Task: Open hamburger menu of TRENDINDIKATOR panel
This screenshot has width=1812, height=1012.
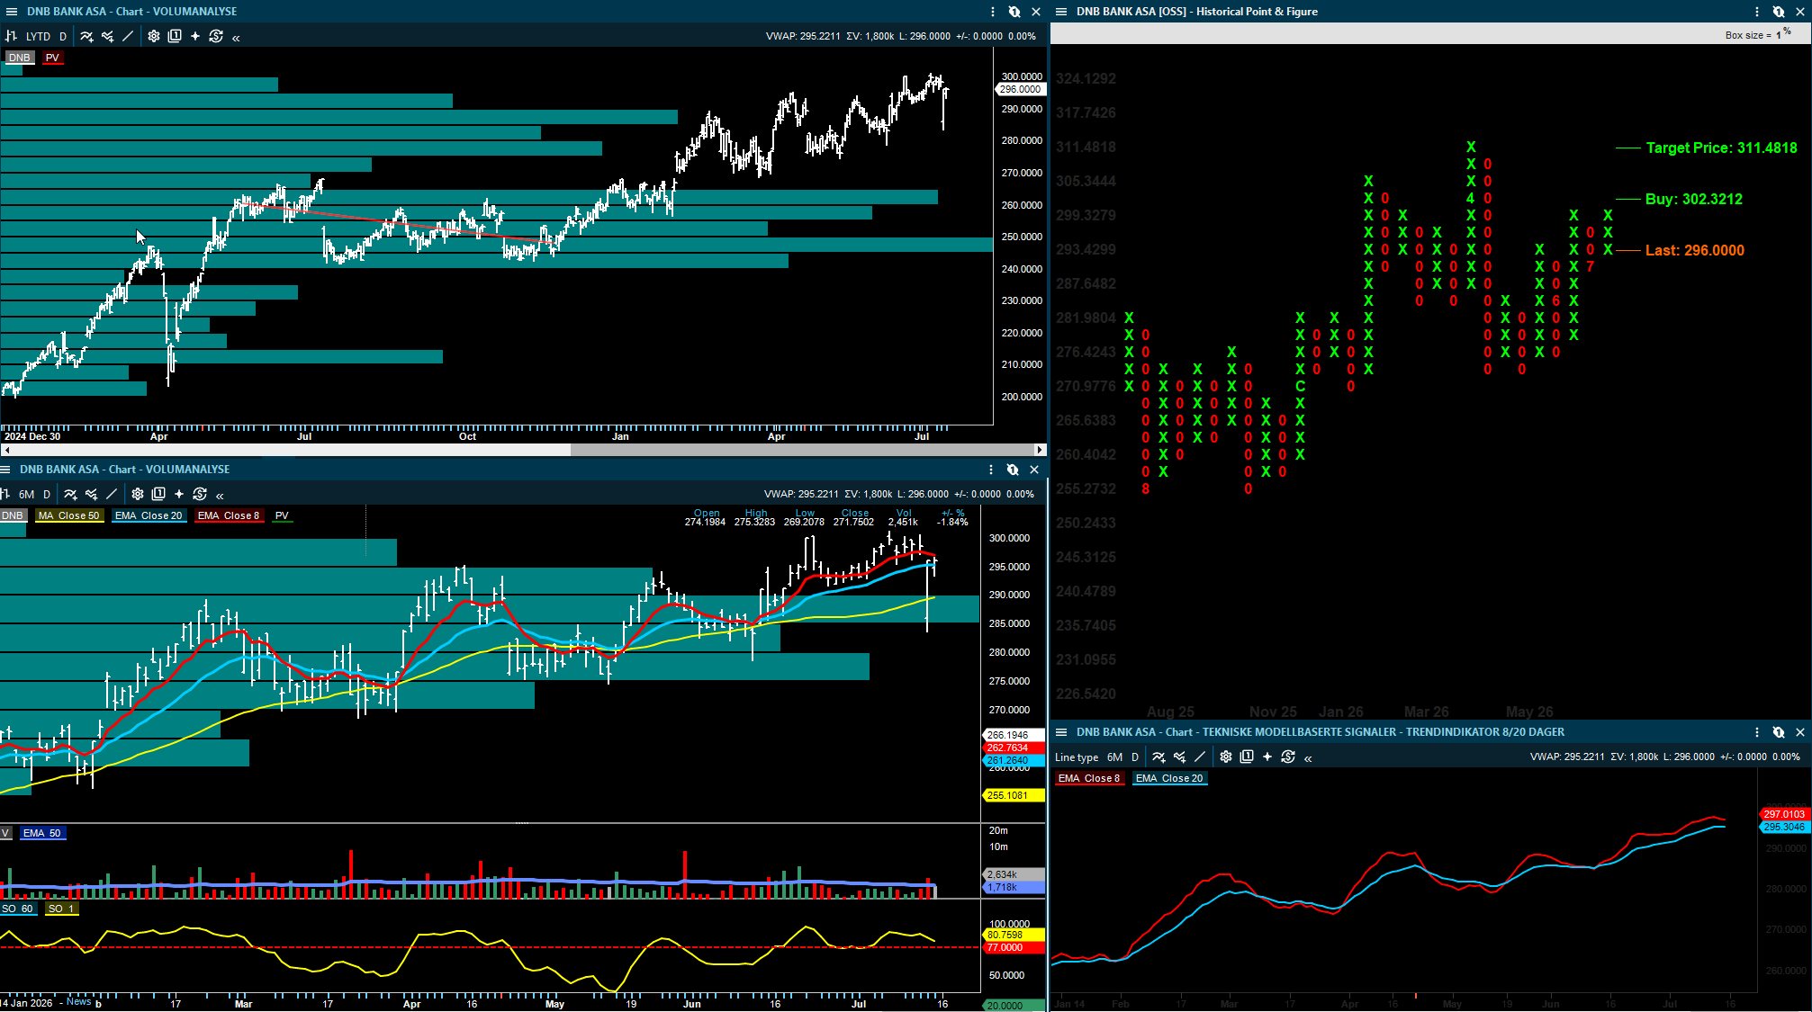Action: pos(1061,732)
